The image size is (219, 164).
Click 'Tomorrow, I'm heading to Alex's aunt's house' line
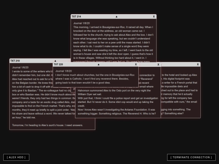pos(47,125)
